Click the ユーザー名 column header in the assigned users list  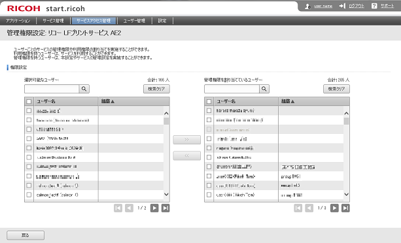246,101
